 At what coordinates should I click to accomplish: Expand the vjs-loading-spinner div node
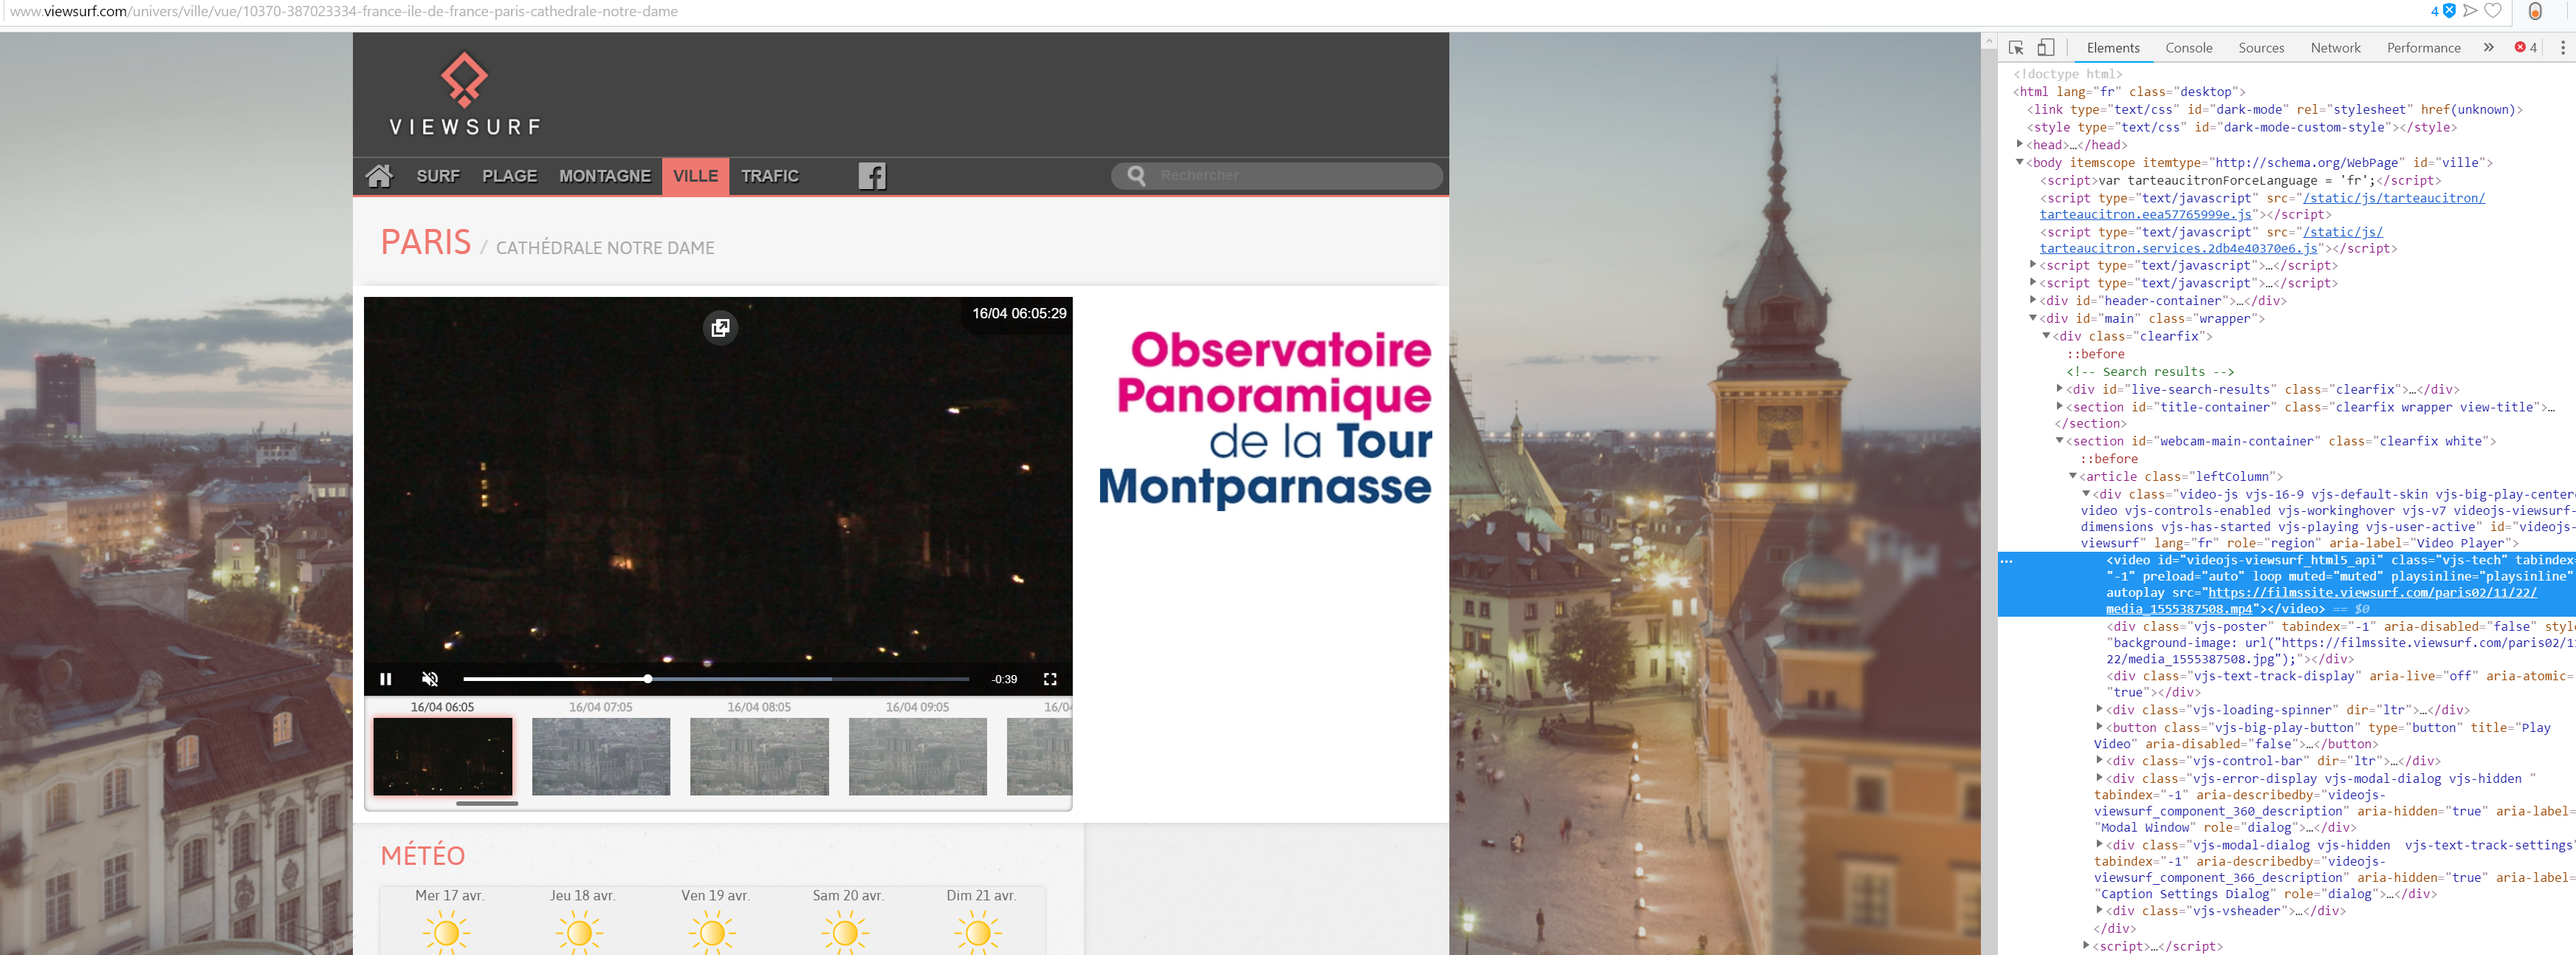tap(2099, 709)
